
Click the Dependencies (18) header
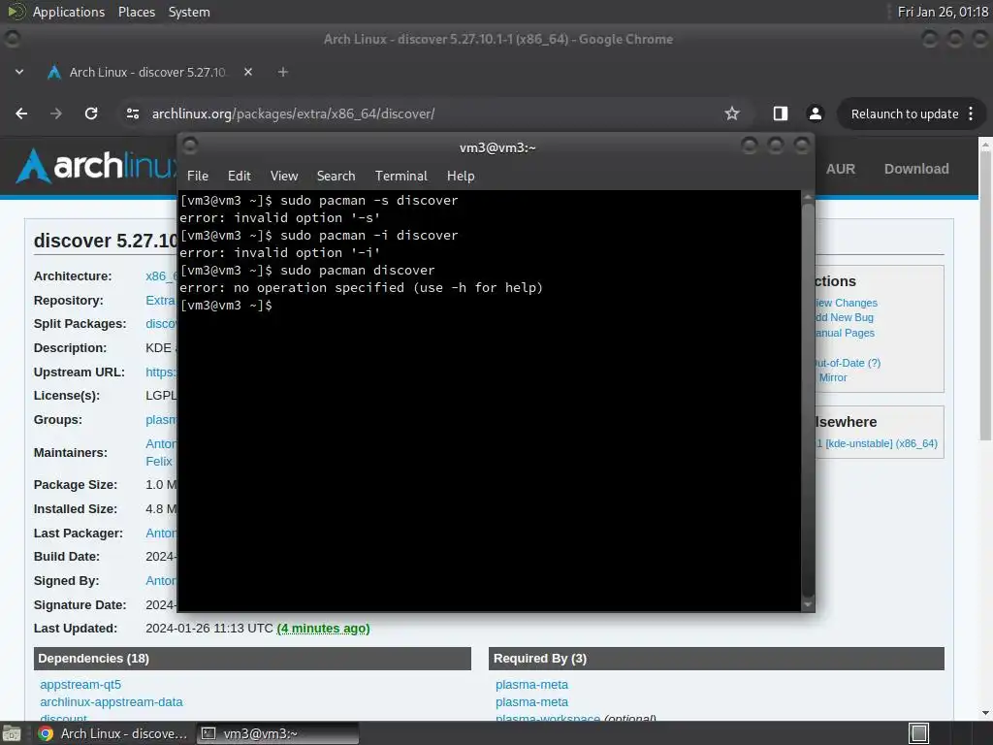[x=252, y=659]
